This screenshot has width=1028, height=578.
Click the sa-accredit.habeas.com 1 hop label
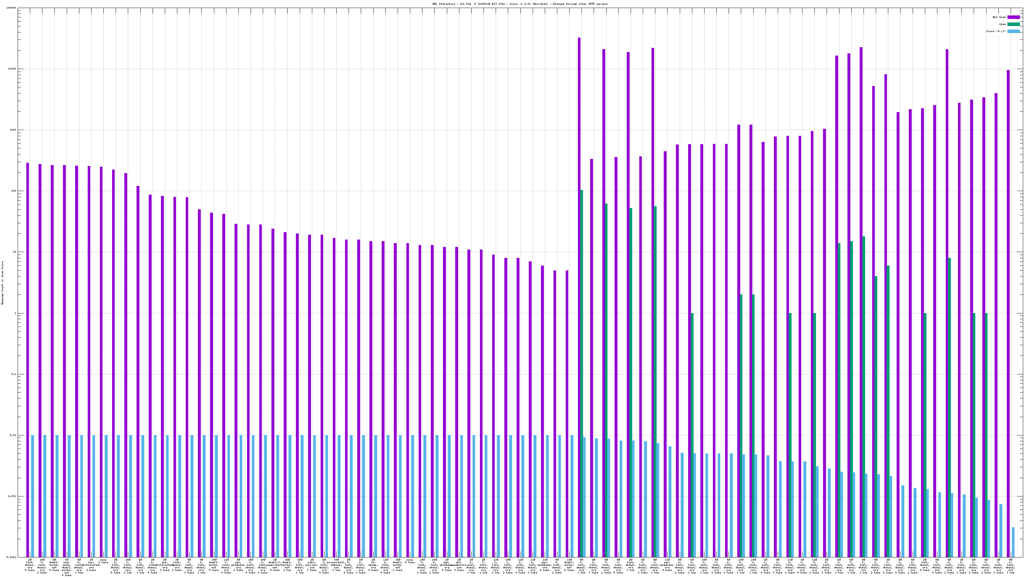click(336, 565)
